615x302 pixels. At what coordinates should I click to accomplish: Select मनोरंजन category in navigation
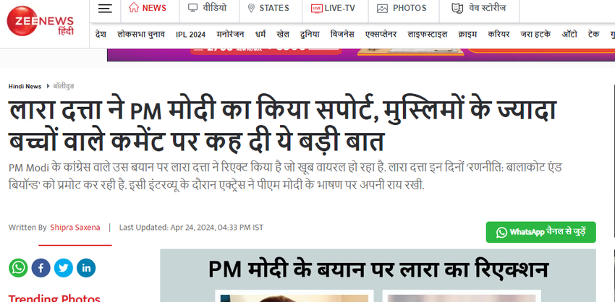pyautogui.click(x=230, y=35)
